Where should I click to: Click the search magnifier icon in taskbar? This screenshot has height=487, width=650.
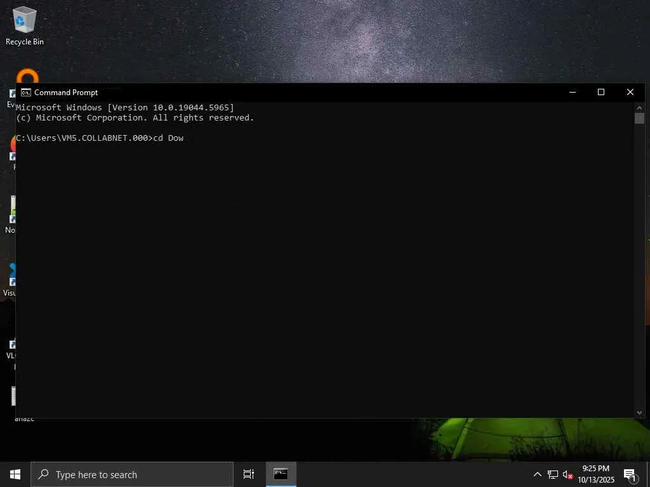pos(44,474)
